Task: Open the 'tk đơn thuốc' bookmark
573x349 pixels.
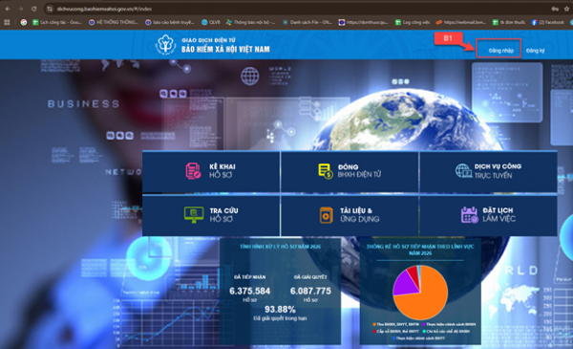Action: [x=509, y=22]
